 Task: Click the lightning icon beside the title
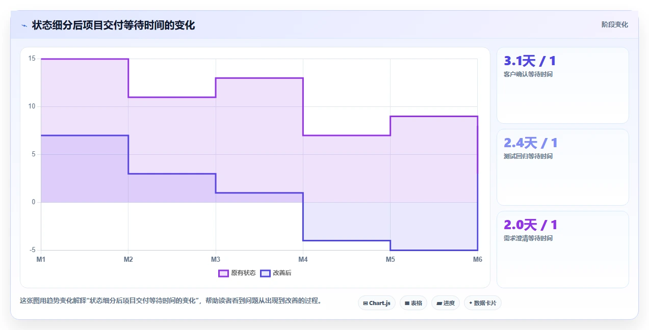tap(24, 25)
